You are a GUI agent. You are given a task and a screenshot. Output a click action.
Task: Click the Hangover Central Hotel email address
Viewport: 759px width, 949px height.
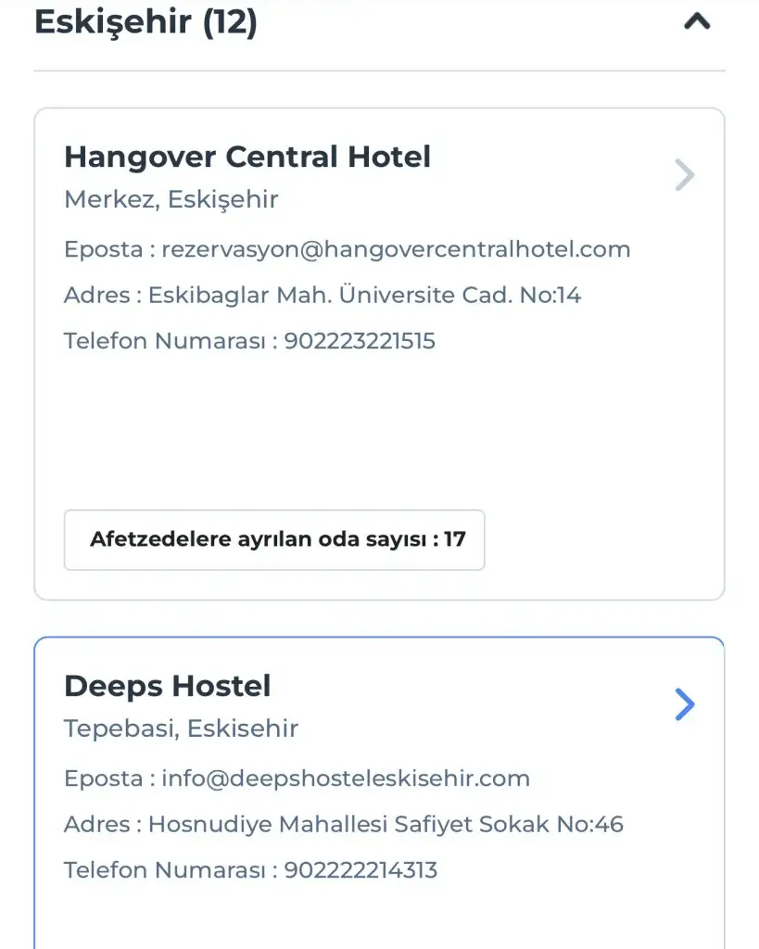click(396, 249)
